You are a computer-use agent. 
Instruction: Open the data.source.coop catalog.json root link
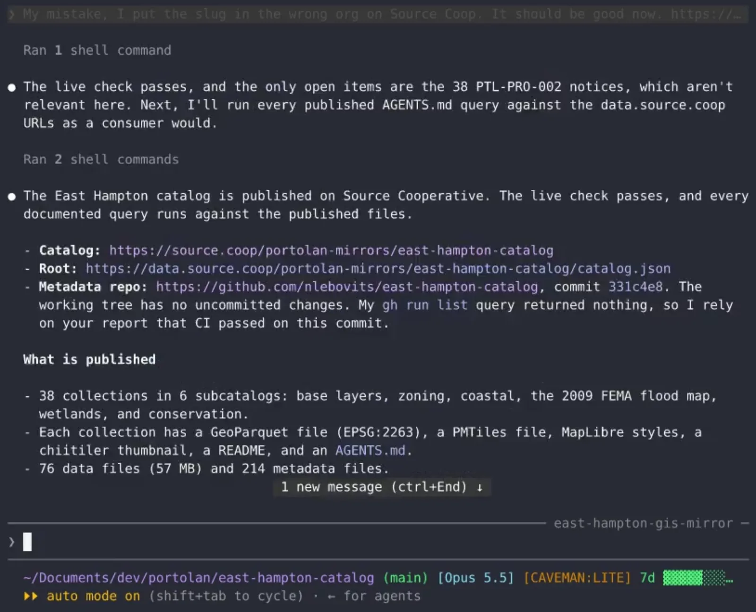[378, 269]
